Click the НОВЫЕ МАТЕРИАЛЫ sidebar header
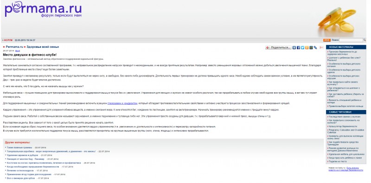 point(346,47)
